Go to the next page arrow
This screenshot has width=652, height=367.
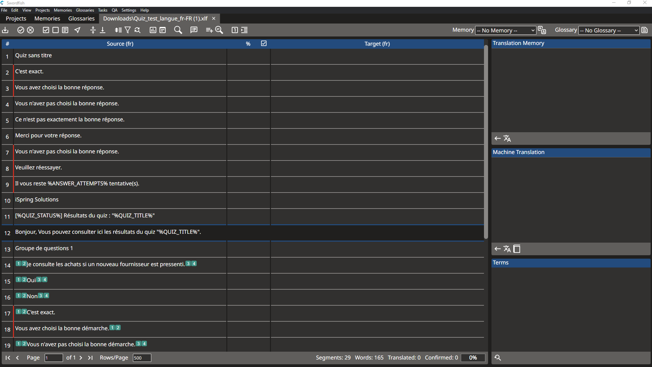click(x=81, y=358)
